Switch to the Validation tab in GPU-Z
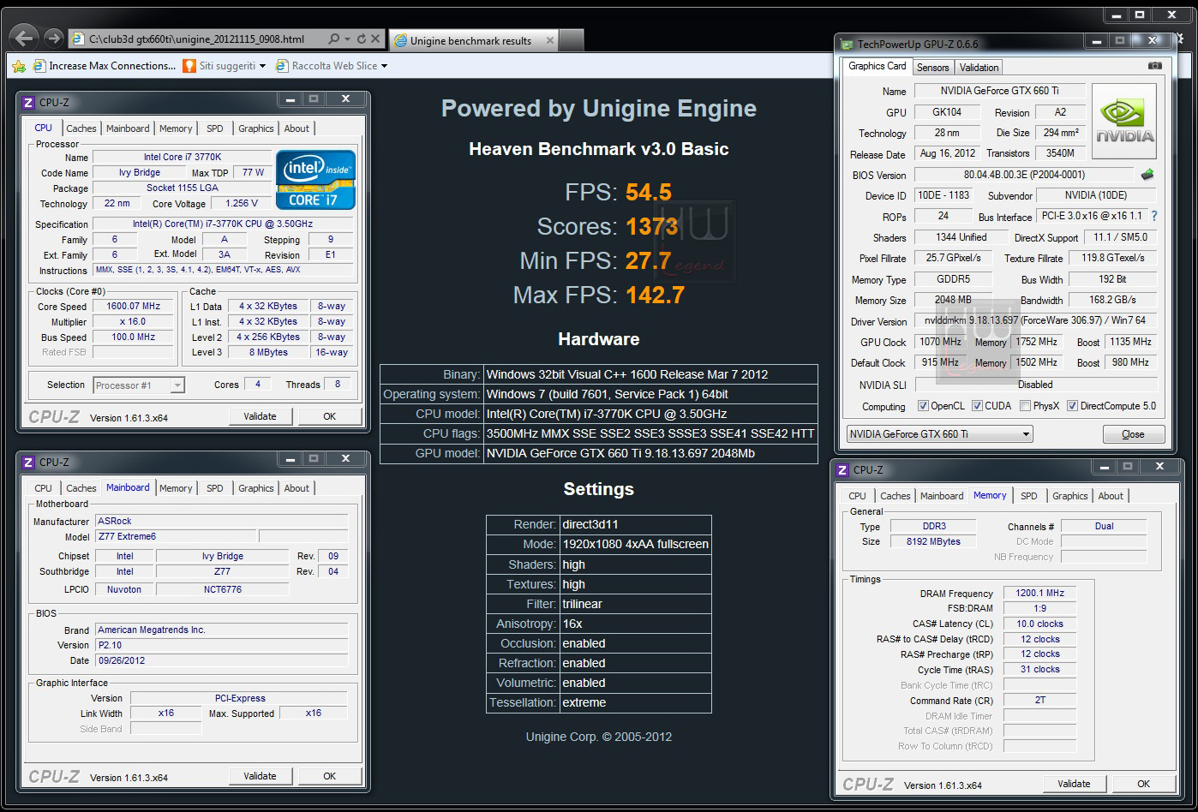Image resolution: width=1198 pixels, height=812 pixels. [x=979, y=68]
